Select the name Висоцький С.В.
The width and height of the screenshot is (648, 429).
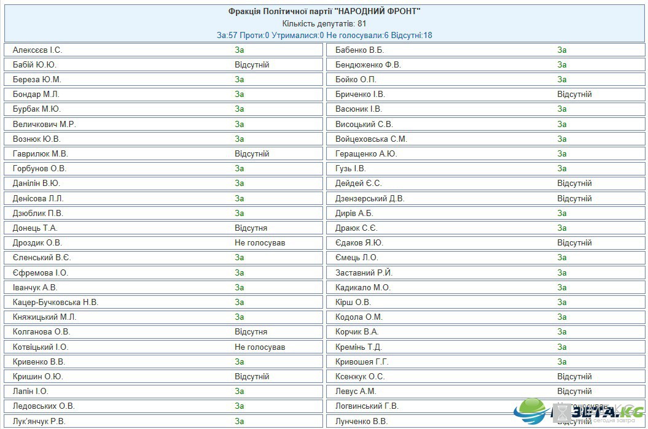pos(364,125)
